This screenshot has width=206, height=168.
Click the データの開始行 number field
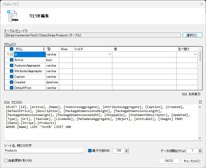tap(192, 151)
